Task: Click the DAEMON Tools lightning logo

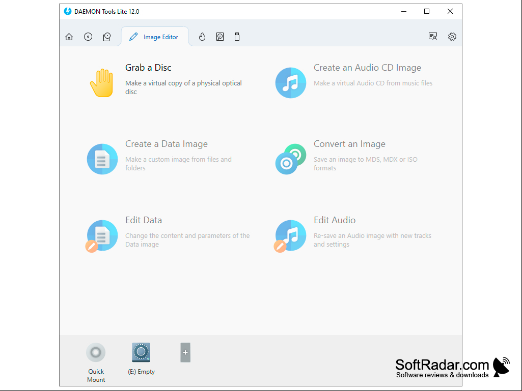Action: pyautogui.click(x=68, y=11)
